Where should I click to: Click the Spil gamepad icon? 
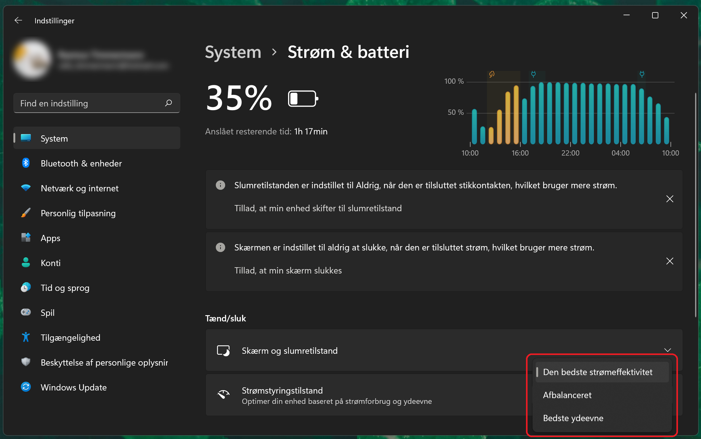pyautogui.click(x=26, y=312)
